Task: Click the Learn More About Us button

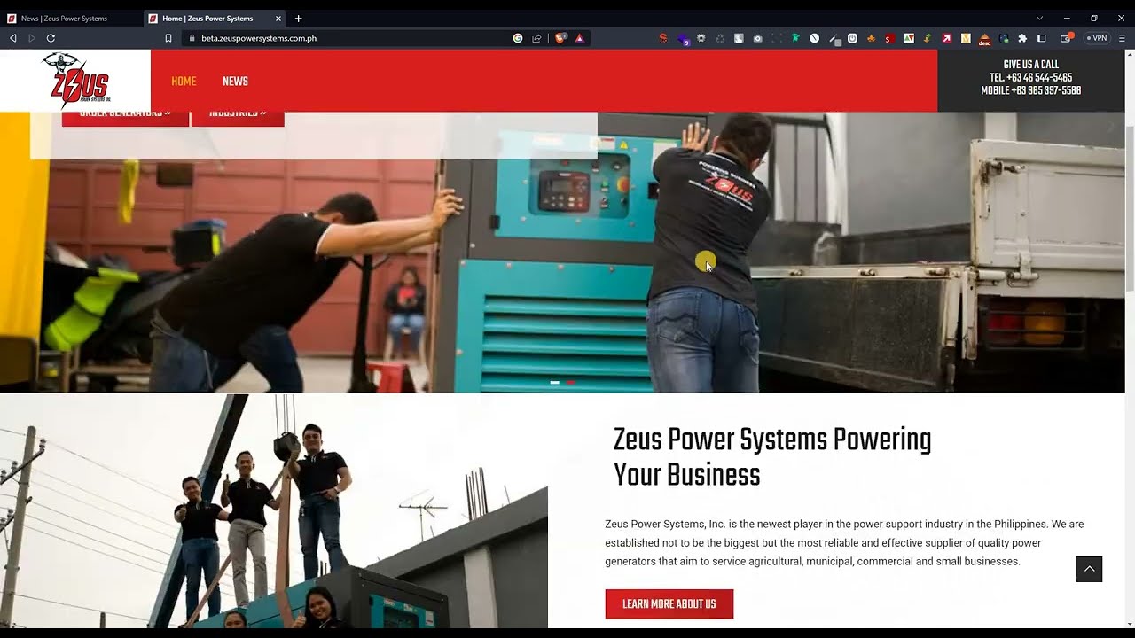Action: click(669, 604)
